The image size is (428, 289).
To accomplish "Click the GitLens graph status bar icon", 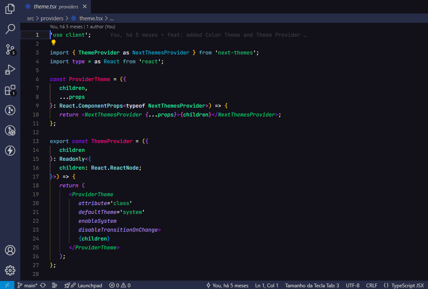I will point(55,285).
